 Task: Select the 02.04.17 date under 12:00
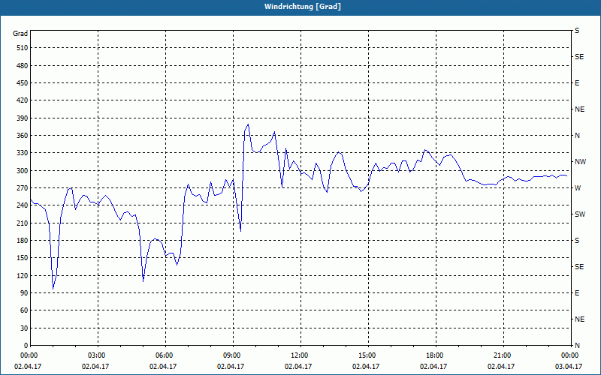(x=298, y=367)
